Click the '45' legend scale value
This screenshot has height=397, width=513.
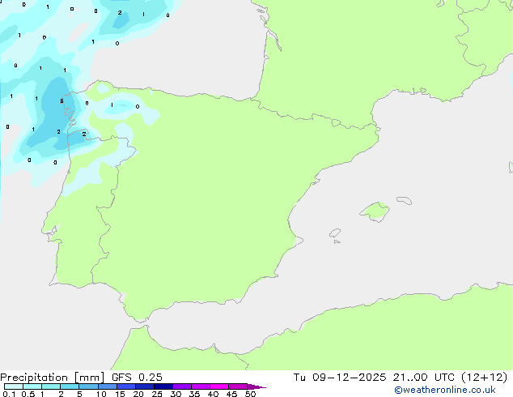[231, 394]
